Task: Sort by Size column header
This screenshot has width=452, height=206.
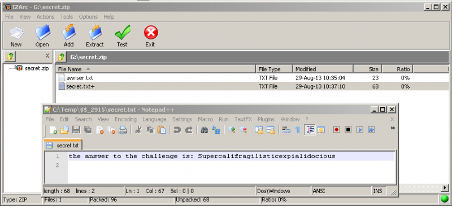Action: (x=368, y=69)
